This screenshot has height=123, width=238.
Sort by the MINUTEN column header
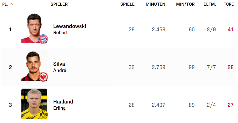click(x=155, y=4)
